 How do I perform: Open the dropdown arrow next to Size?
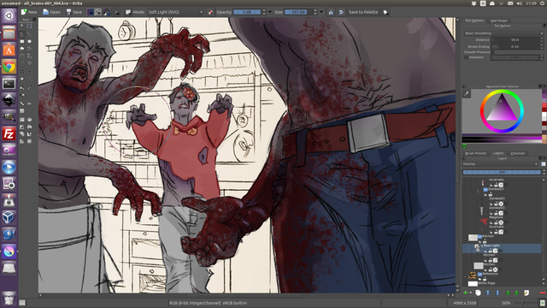click(321, 12)
